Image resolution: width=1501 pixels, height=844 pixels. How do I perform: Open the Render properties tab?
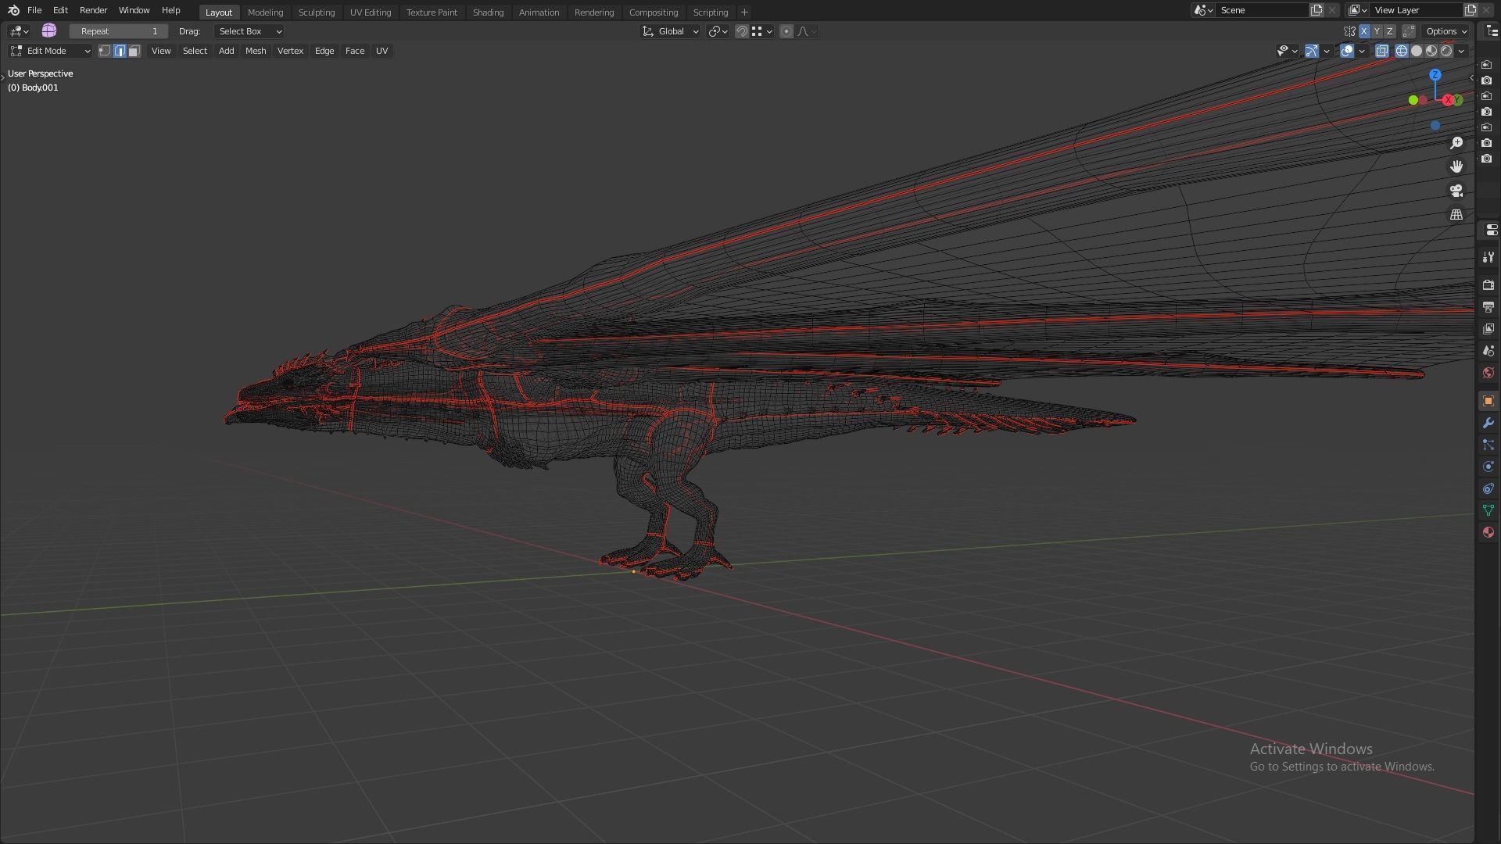coord(1488,285)
